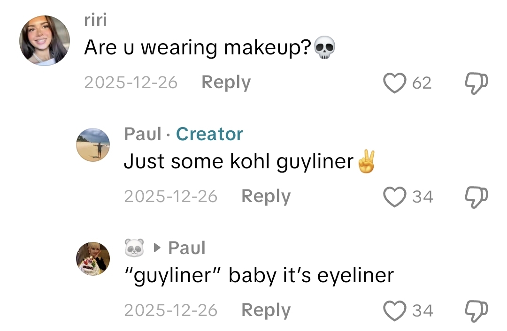Like Paul's kohl guyliner reply
Image resolution: width=507 pixels, height=331 pixels.
395,197
